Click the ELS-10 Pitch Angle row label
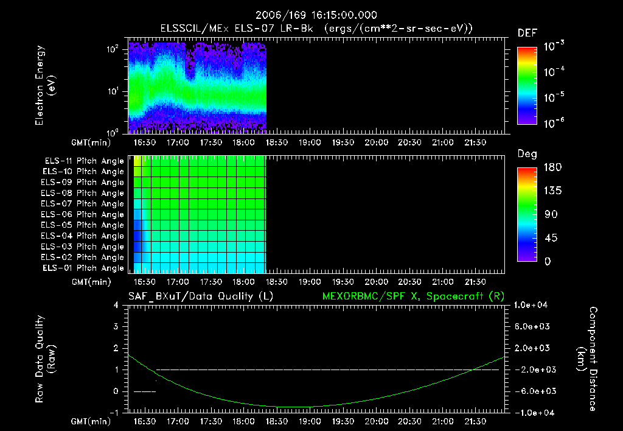The height and width of the screenshot is (431, 623). (x=83, y=172)
